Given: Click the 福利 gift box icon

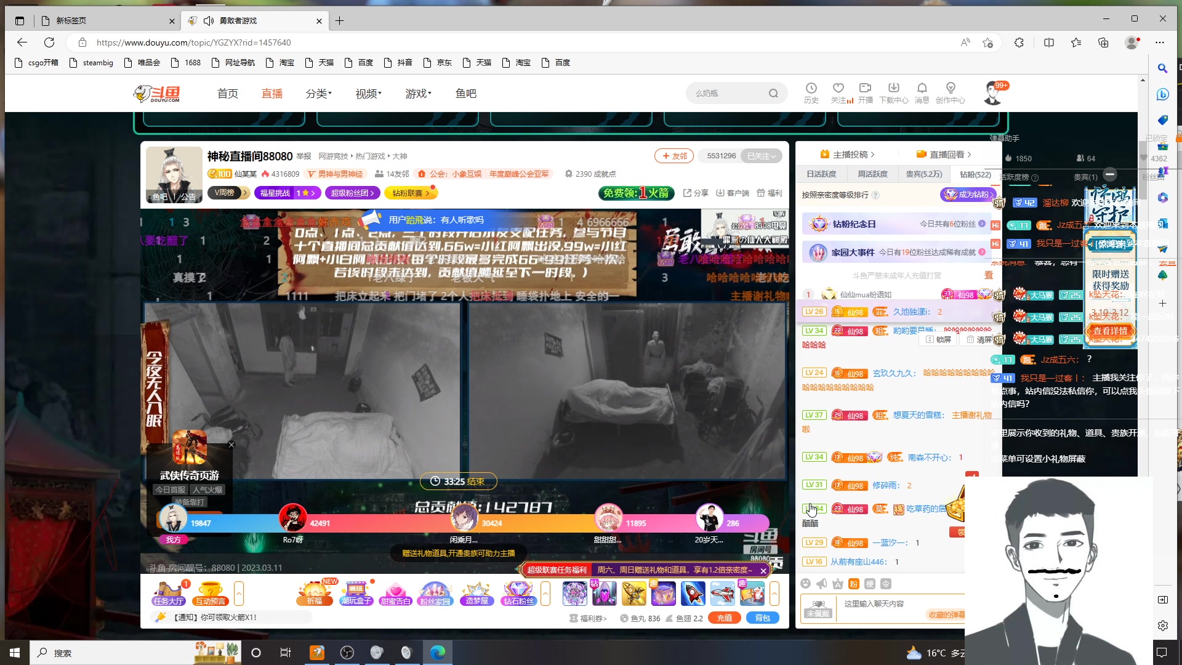Looking at the screenshot, I should [x=770, y=193].
